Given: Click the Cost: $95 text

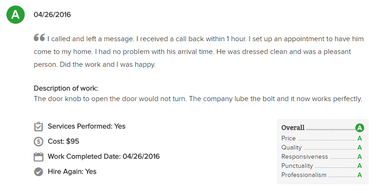Looking at the screenshot, I should tap(63, 141).
